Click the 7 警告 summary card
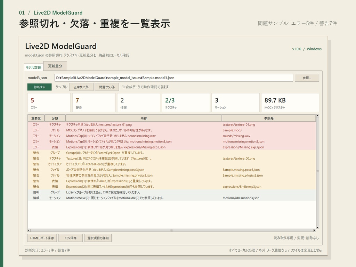 click(x=94, y=103)
